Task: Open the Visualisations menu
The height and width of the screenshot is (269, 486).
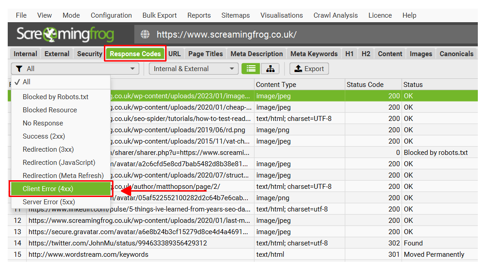Action: pyautogui.click(x=281, y=15)
